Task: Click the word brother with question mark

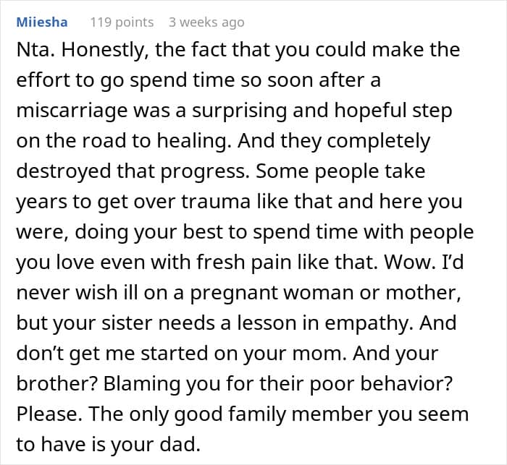Action: (x=57, y=384)
